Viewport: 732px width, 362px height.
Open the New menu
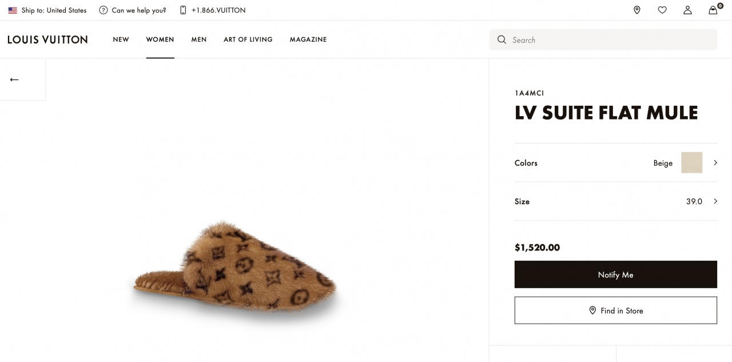coord(121,39)
